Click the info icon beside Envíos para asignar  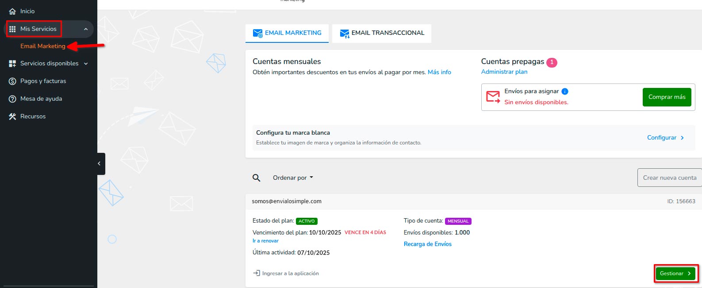565,91
